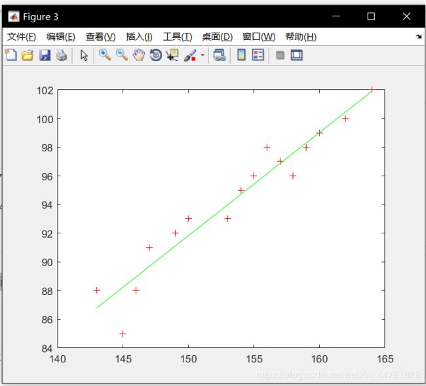Click the y-axis tick label 94

tap(47, 205)
